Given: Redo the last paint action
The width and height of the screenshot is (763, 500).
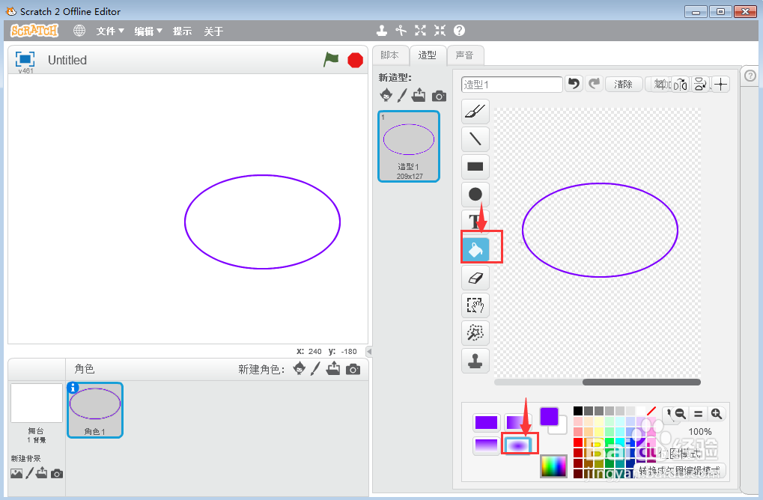Looking at the screenshot, I should (x=594, y=84).
